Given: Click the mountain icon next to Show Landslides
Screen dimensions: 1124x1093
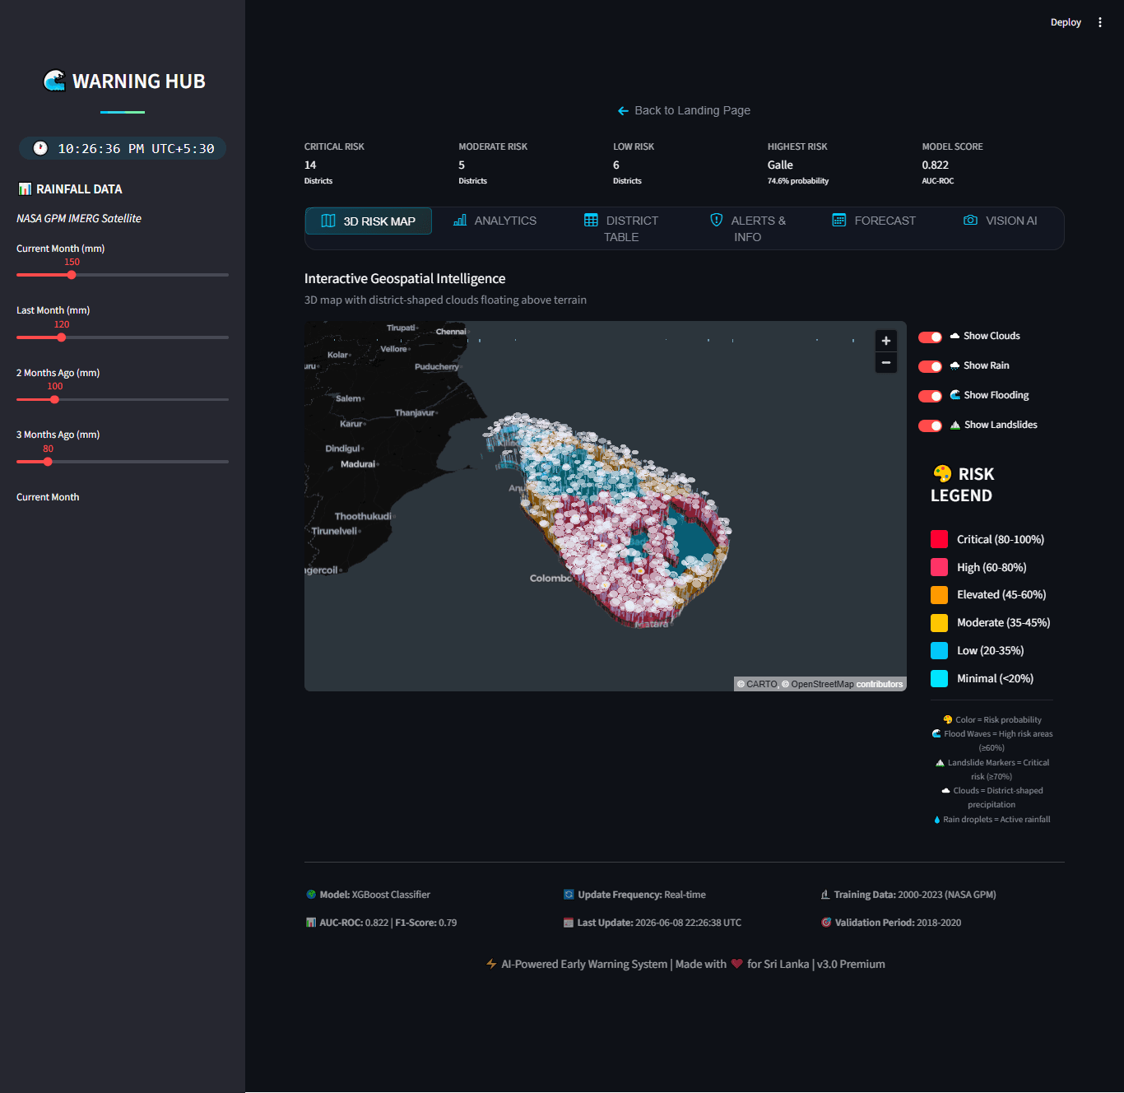Looking at the screenshot, I should pyautogui.click(x=955, y=425).
